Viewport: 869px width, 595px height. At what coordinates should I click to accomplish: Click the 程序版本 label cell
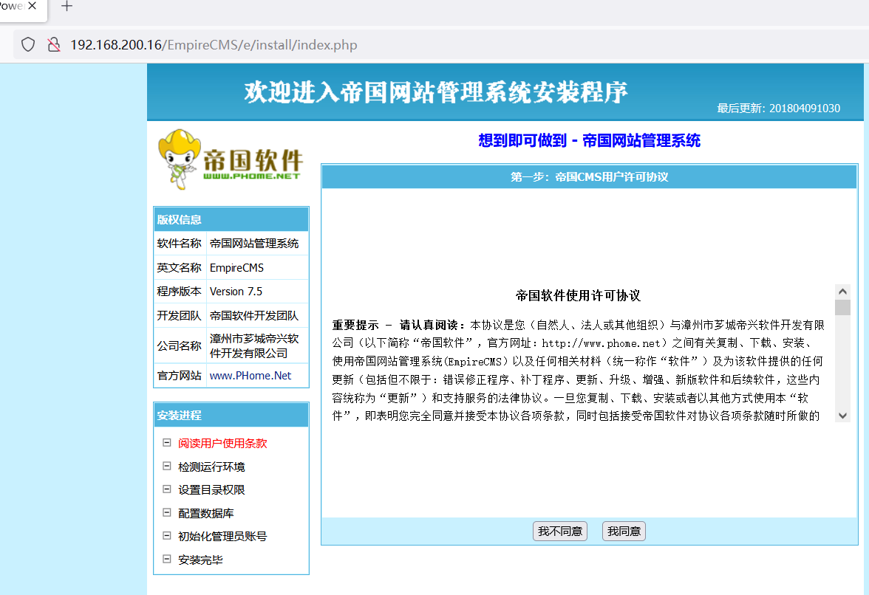(x=180, y=291)
